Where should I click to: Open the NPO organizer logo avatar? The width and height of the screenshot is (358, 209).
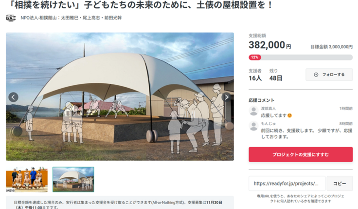pos(11,18)
